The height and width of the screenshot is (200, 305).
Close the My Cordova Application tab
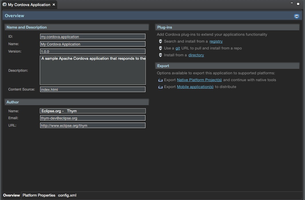tap(54, 5)
